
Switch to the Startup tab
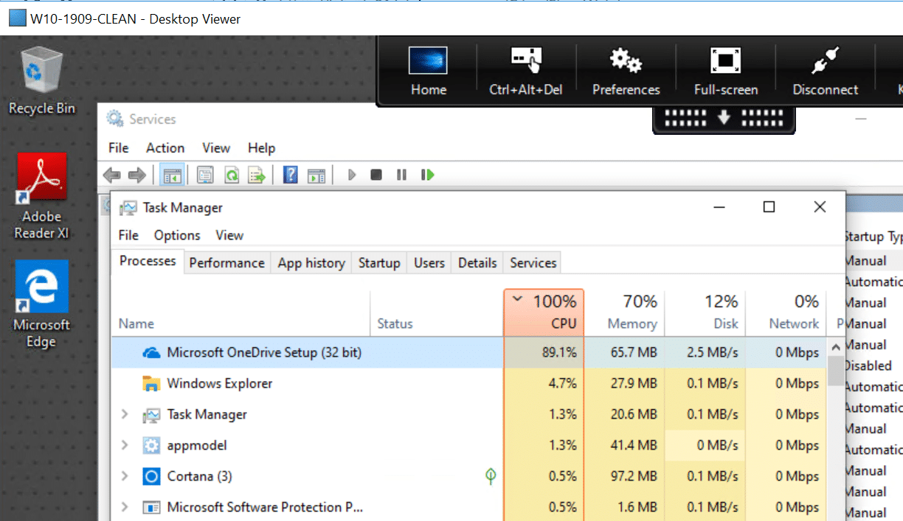(x=379, y=263)
